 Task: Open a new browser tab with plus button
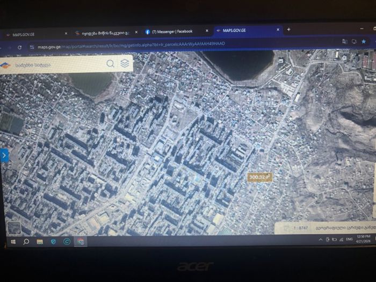click(x=288, y=30)
